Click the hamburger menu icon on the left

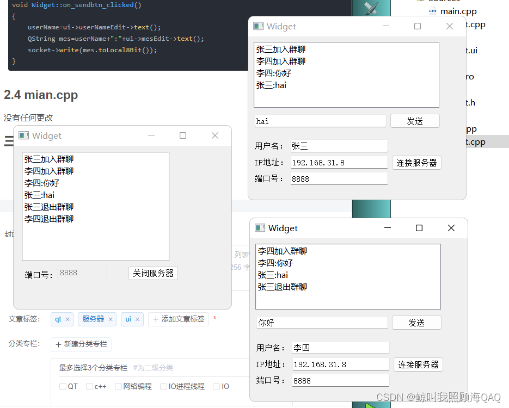pos(8,140)
